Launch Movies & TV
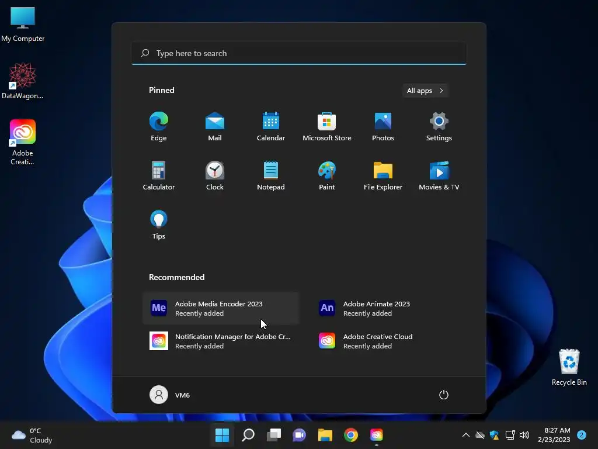Screen dimensions: 598x449 coord(439,175)
